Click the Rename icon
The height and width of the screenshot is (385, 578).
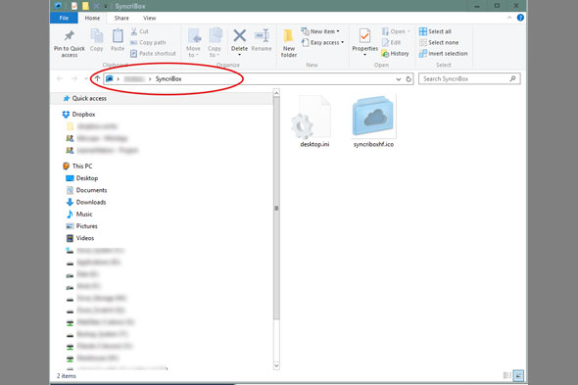pyautogui.click(x=262, y=36)
